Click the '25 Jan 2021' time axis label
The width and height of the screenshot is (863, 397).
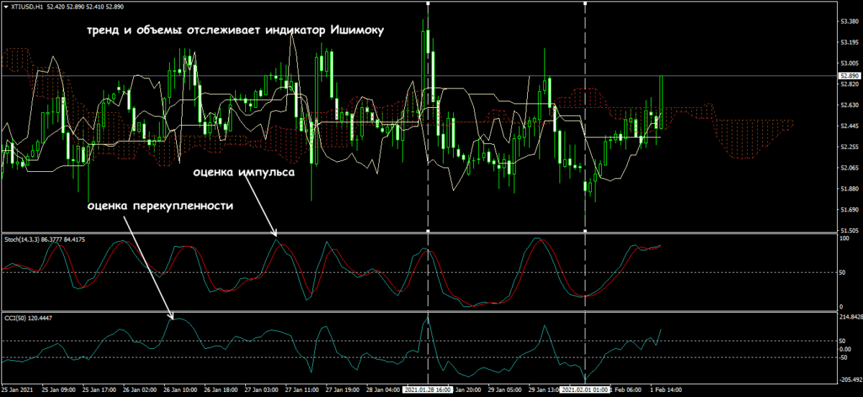click(18, 391)
